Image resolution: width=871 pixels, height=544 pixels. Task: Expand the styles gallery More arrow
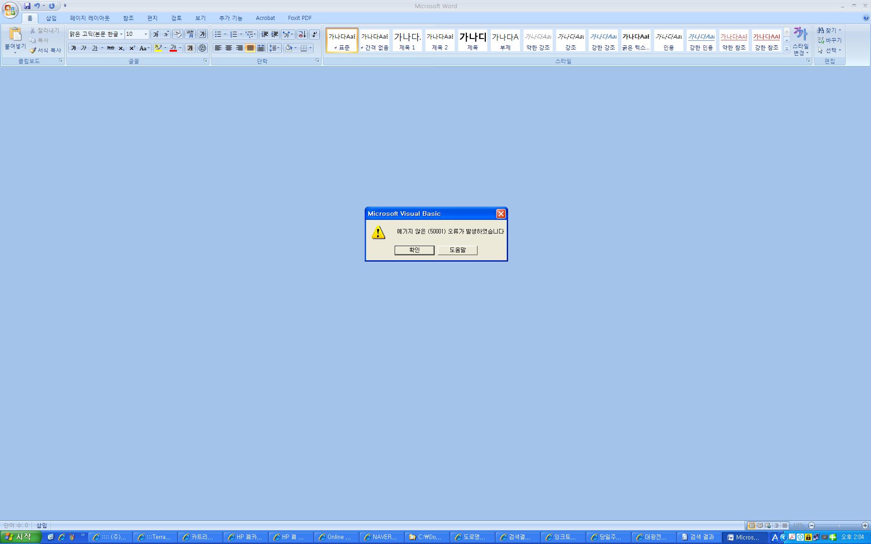click(x=787, y=49)
